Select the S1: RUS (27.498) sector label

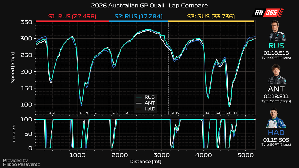pos(72,16)
